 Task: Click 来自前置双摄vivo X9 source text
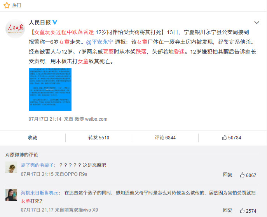[x=77, y=210]
